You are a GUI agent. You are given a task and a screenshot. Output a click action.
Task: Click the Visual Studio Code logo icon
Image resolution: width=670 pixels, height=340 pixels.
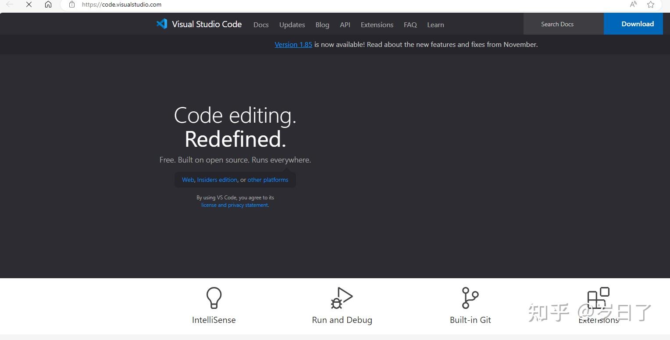[161, 24]
